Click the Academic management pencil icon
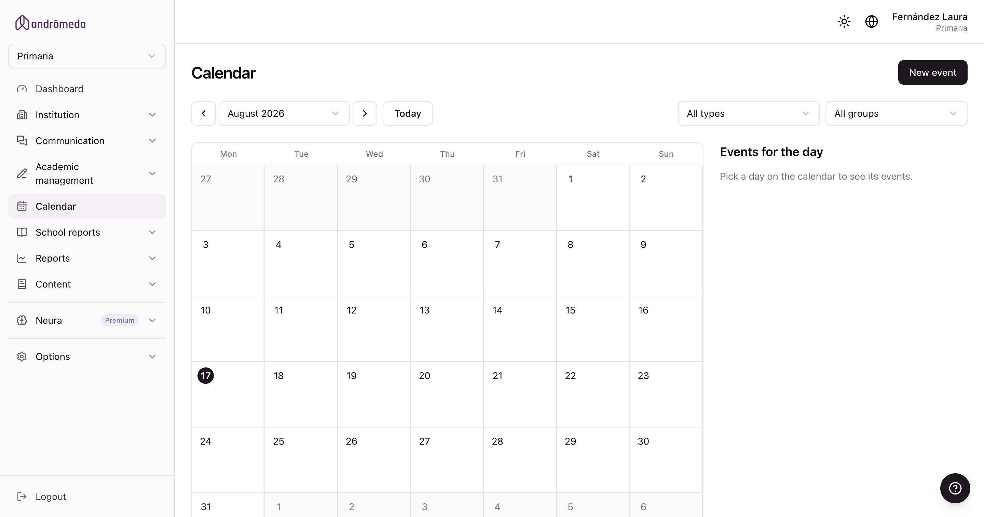 click(x=22, y=173)
